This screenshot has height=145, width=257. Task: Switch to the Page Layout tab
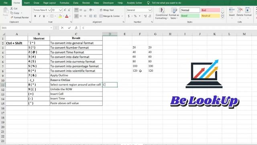tap(49, 3)
